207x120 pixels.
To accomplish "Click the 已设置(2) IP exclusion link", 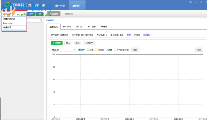I will pos(147,35).
